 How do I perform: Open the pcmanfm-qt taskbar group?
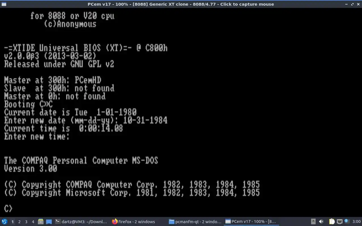click(x=195, y=221)
